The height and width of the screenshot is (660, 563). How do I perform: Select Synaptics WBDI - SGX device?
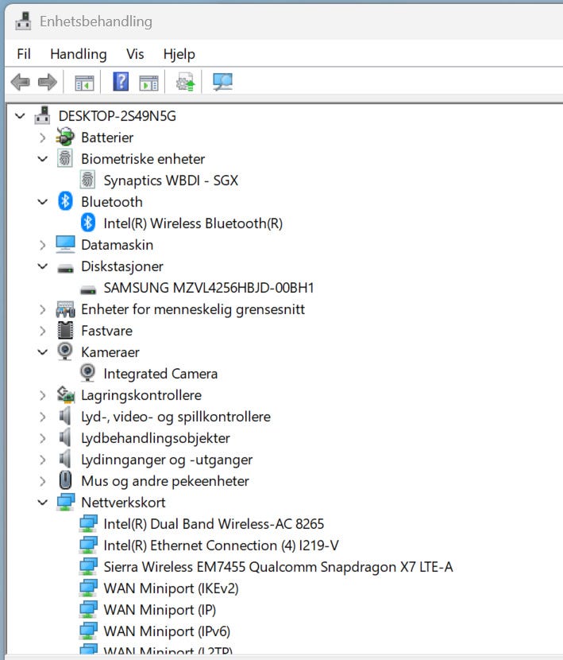[171, 181]
